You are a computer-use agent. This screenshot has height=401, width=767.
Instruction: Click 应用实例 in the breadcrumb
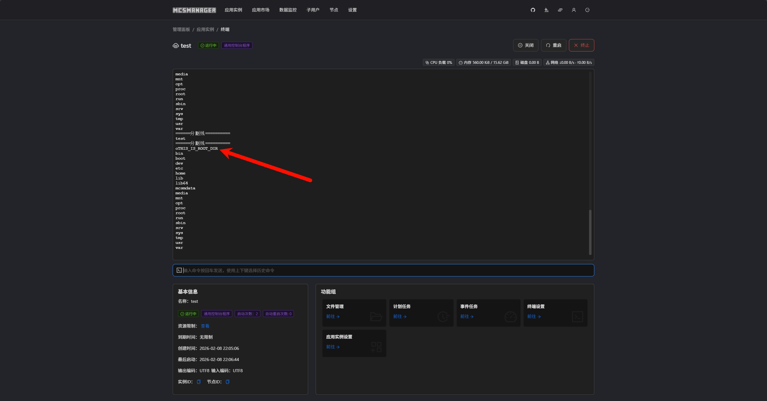pyautogui.click(x=205, y=29)
